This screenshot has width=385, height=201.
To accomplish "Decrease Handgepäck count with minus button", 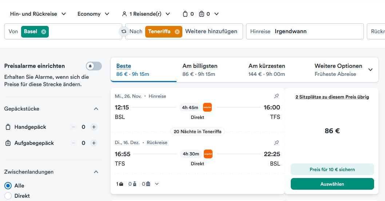I will tap(74, 127).
